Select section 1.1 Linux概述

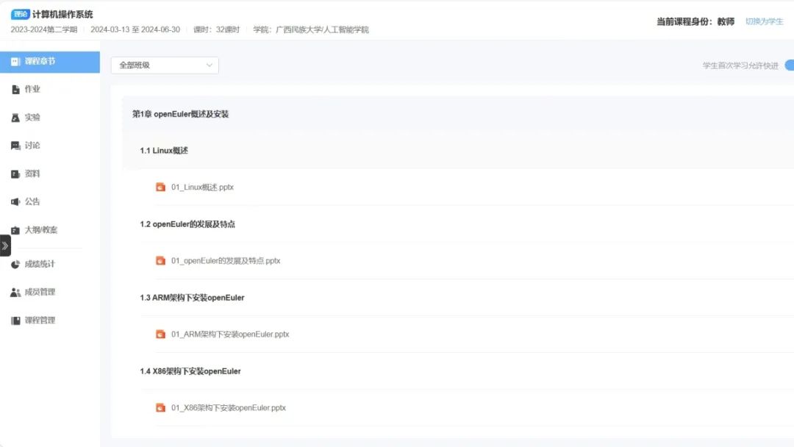163,151
